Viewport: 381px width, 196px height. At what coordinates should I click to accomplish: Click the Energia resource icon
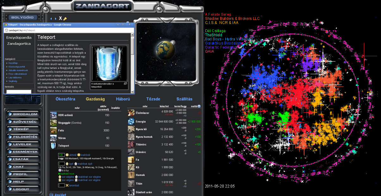point(131,122)
